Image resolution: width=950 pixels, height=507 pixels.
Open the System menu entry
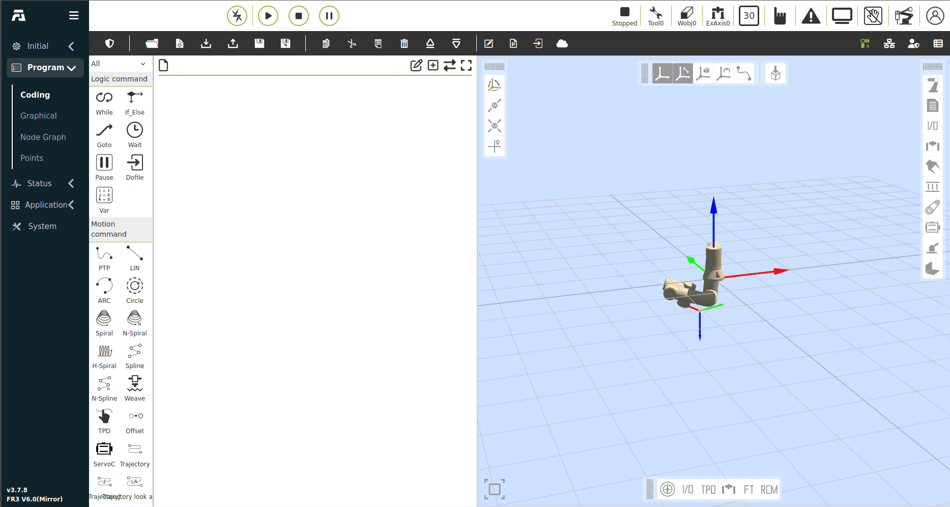pyautogui.click(x=42, y=226)
